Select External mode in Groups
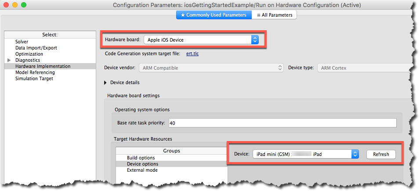Viewport: 420px width, 191px height. (142, 170)
